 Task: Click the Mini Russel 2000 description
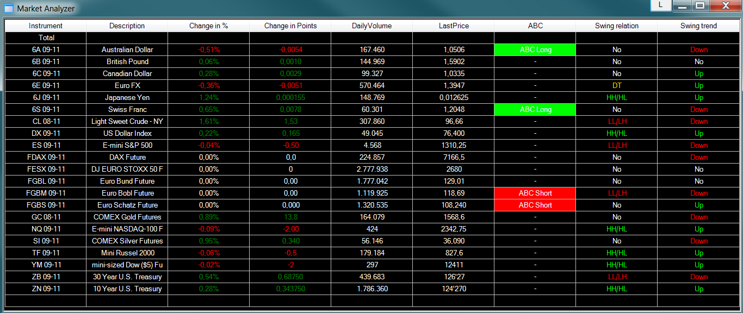(x=127, y=253)
